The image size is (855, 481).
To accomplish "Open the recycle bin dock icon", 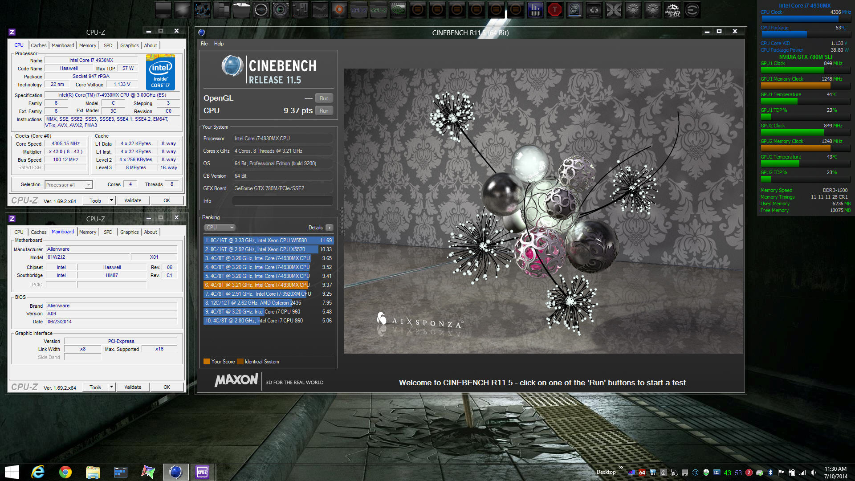I will (594, 10).
